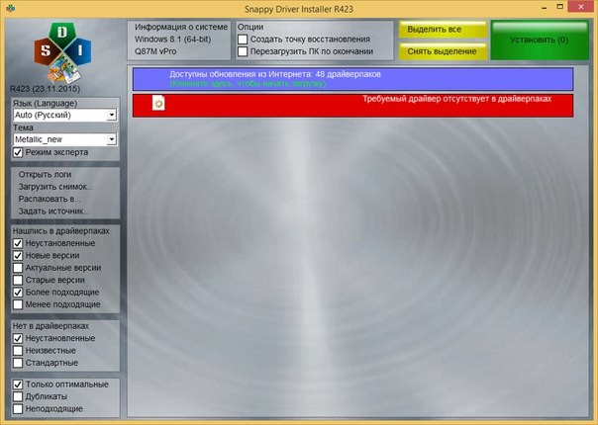
Task: Click the driver file icon in red row
Action: tap(158, 103)
